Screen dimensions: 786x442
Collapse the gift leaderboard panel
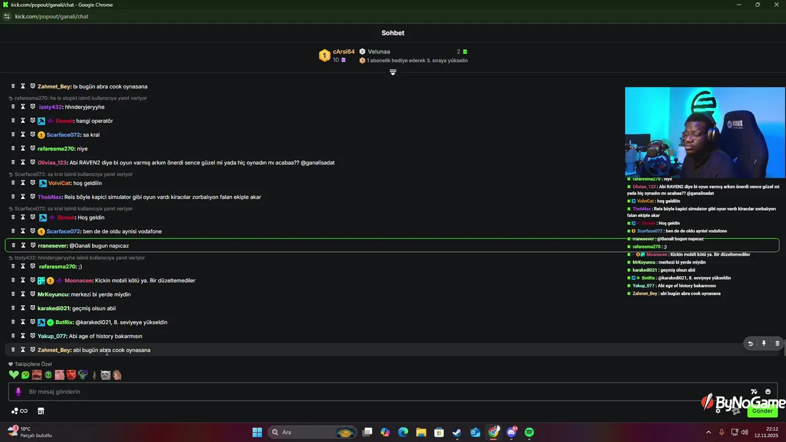393,72
